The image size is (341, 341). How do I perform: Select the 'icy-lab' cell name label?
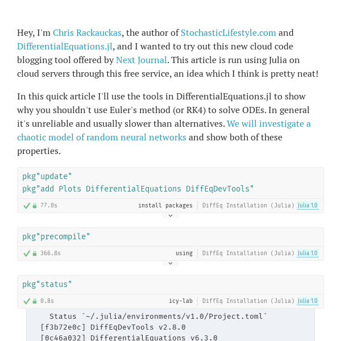pos(181,301)
